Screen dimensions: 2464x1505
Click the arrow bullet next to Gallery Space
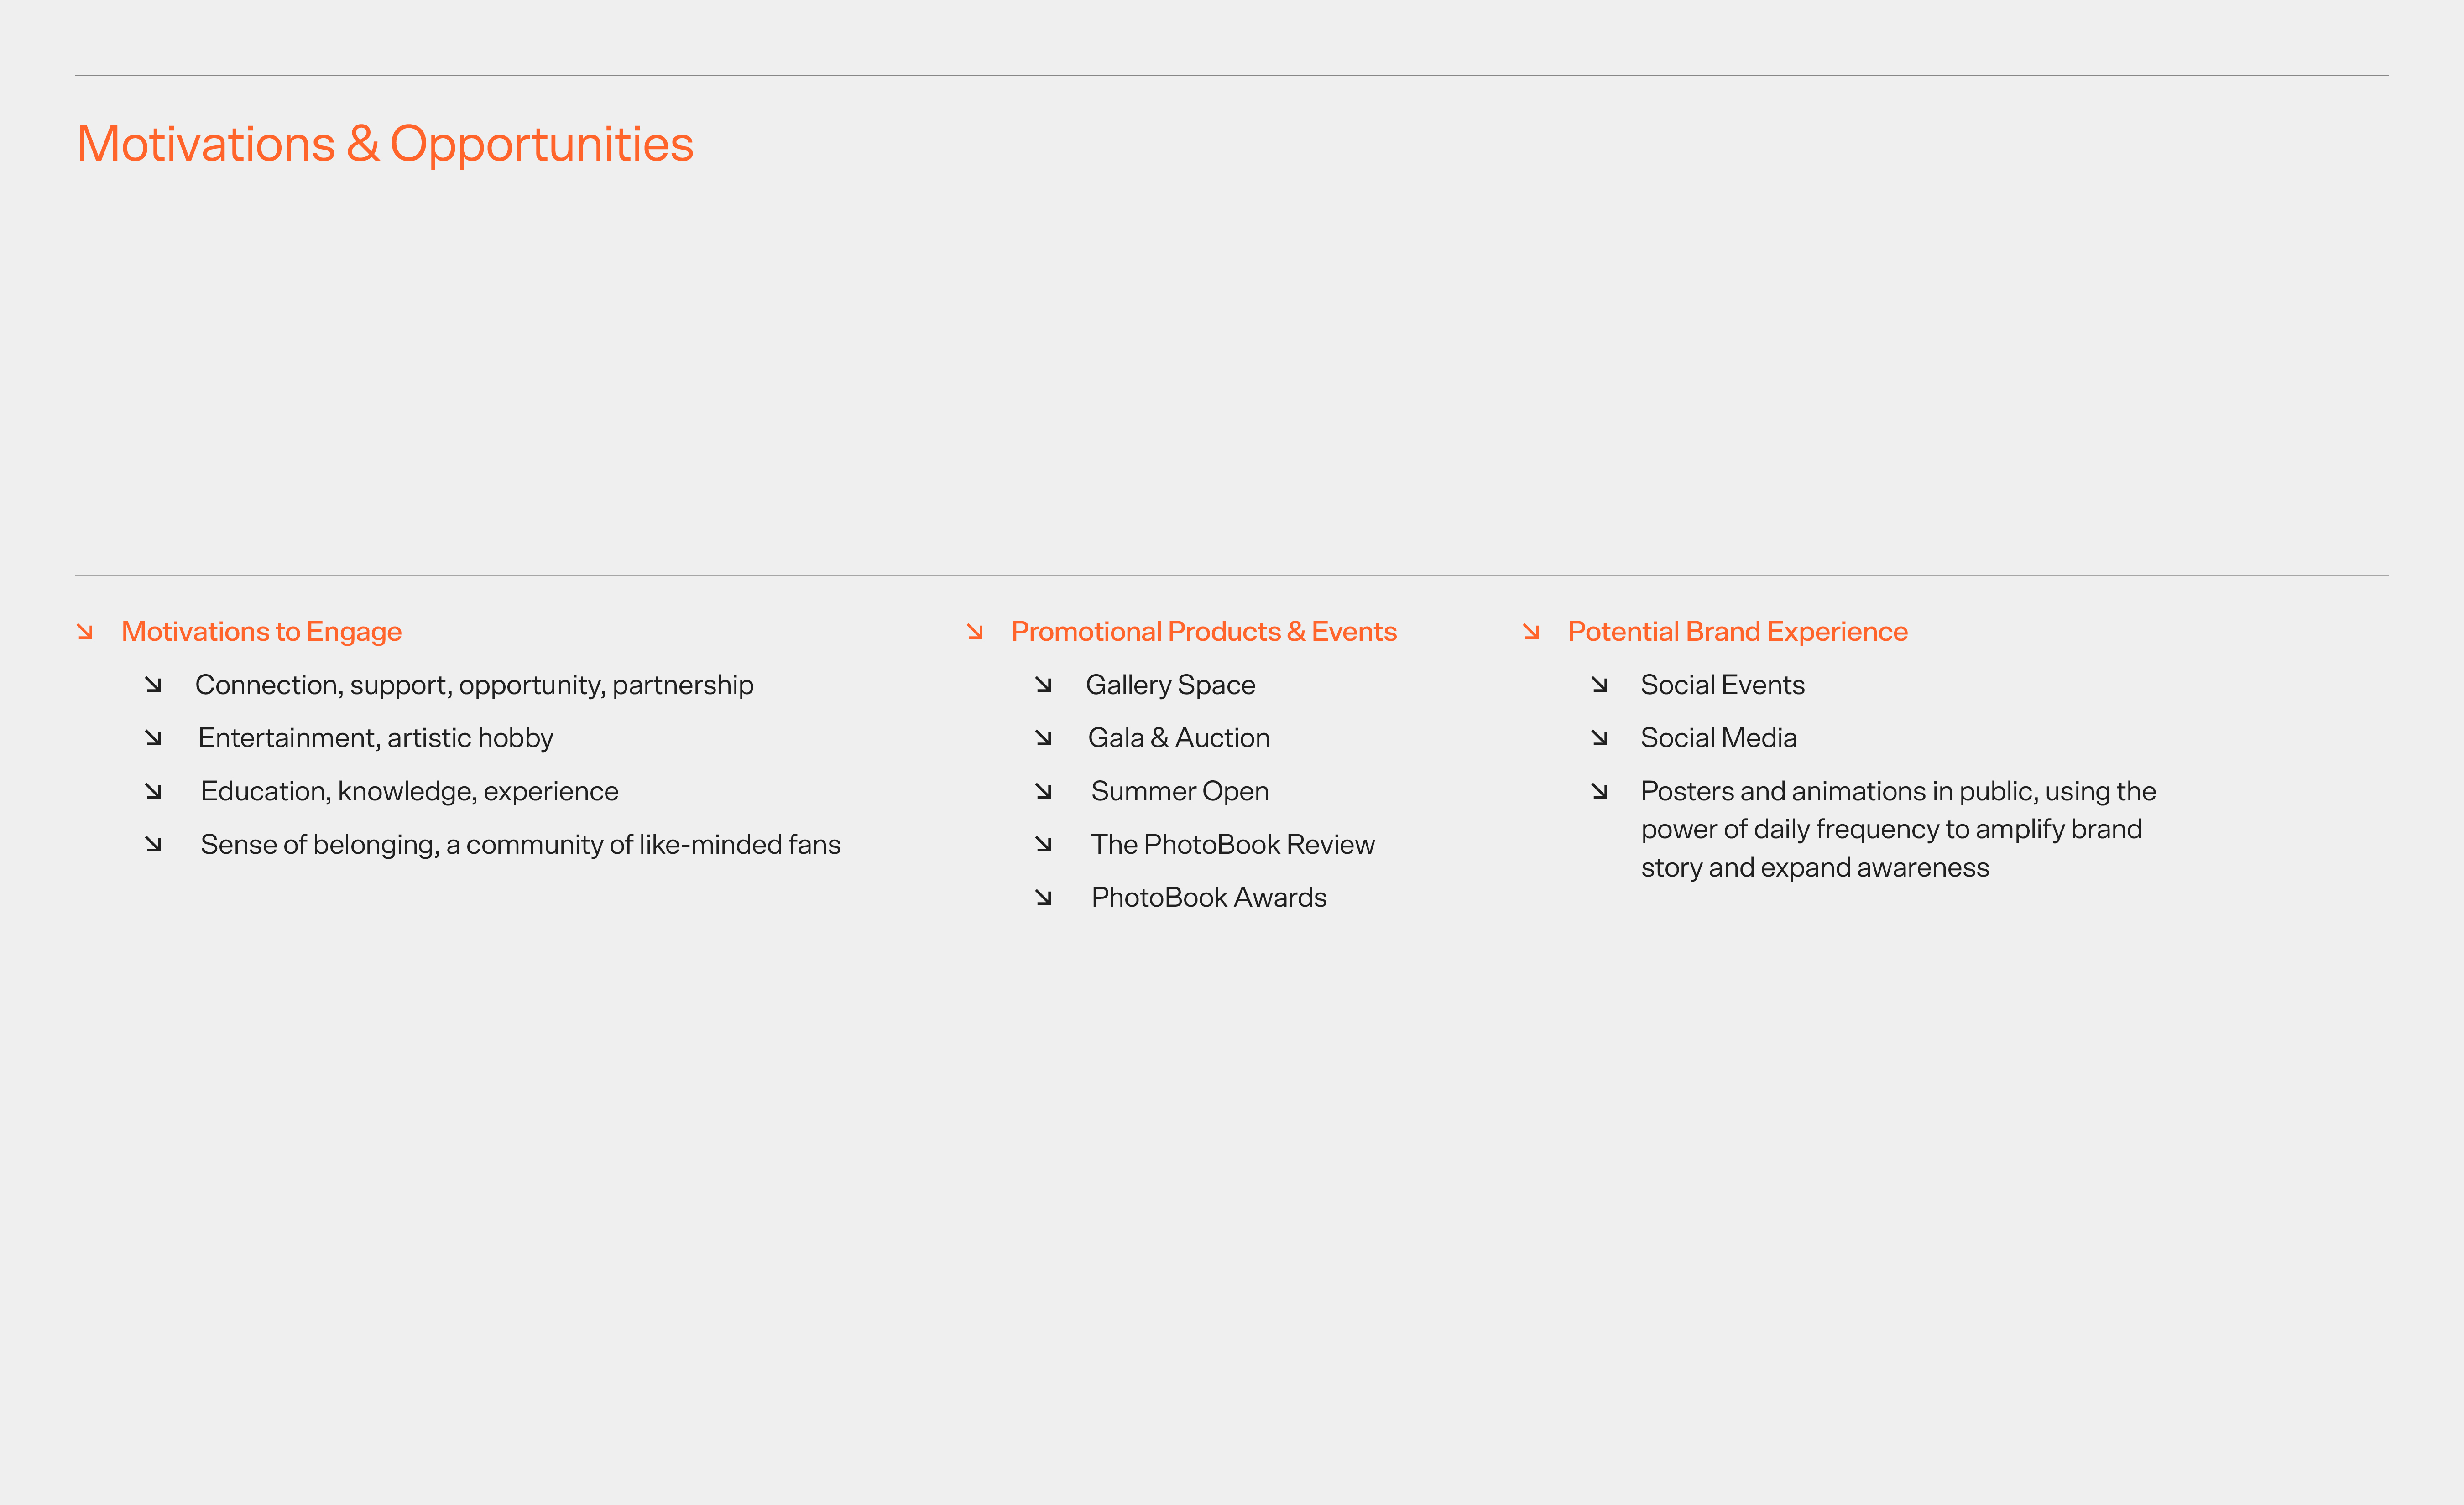[x=1043, y=685]
